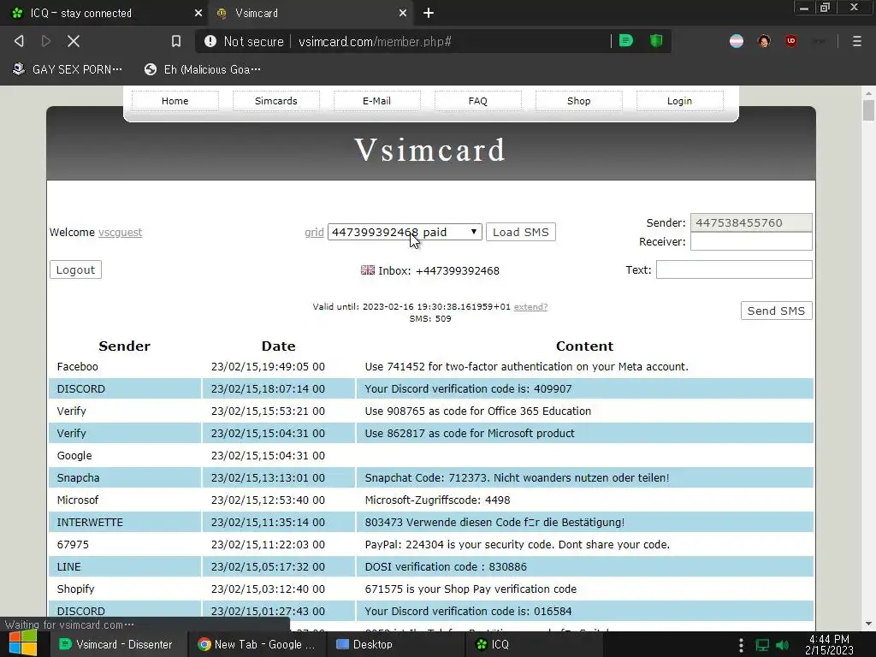Click the Send SMS button
The image size is (876, 657).
click(x=776, y=311)
